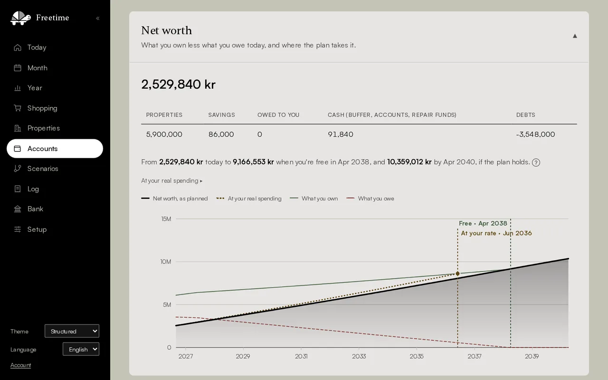Image resolution: width=608 pixels, height=380 pixels.
Task: Click the Properties building icon
Action: point(18,128)
